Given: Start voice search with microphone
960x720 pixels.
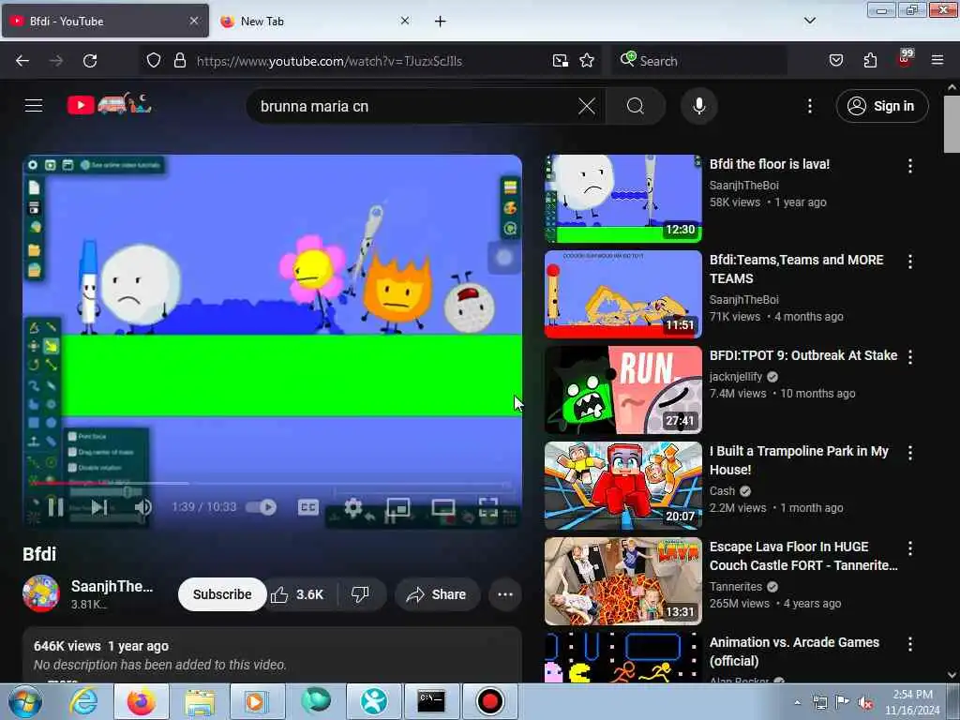Looking at the screenshot, I should (698, 106).
